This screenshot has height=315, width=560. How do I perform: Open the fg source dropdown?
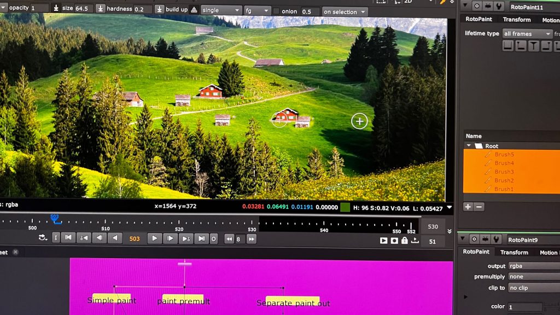tap(257, 11)
